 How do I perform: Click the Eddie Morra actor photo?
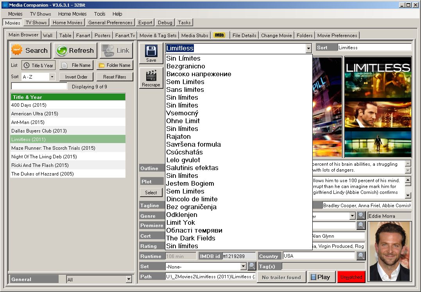point(390,251)
